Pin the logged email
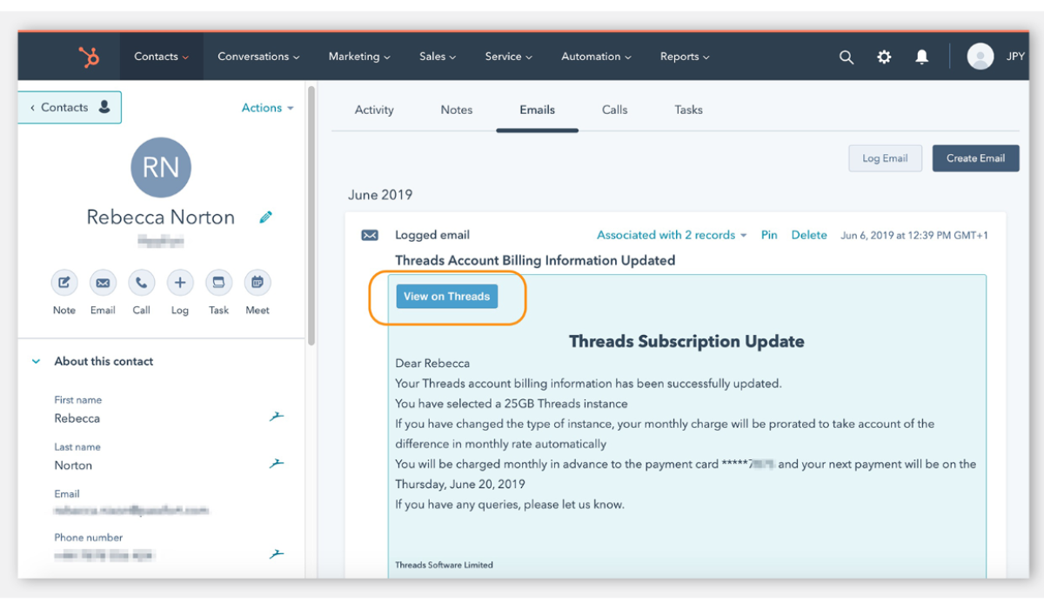This screenshot has width=1044, height=609. click(769, 235)
